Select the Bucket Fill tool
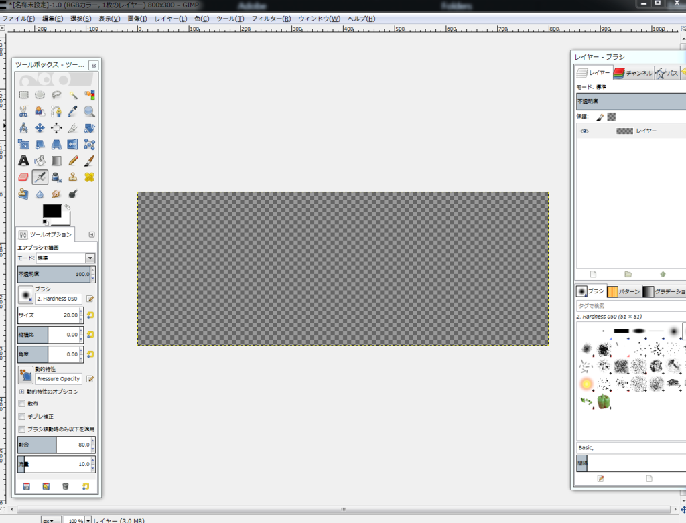Image resolution: width=686 pixels, height=523 pixels. [40, 161]
